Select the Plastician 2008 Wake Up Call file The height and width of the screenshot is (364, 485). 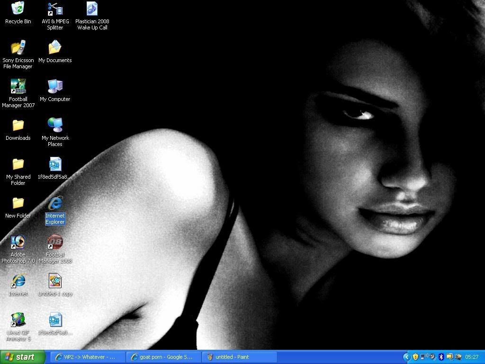(x=92, y=16)
